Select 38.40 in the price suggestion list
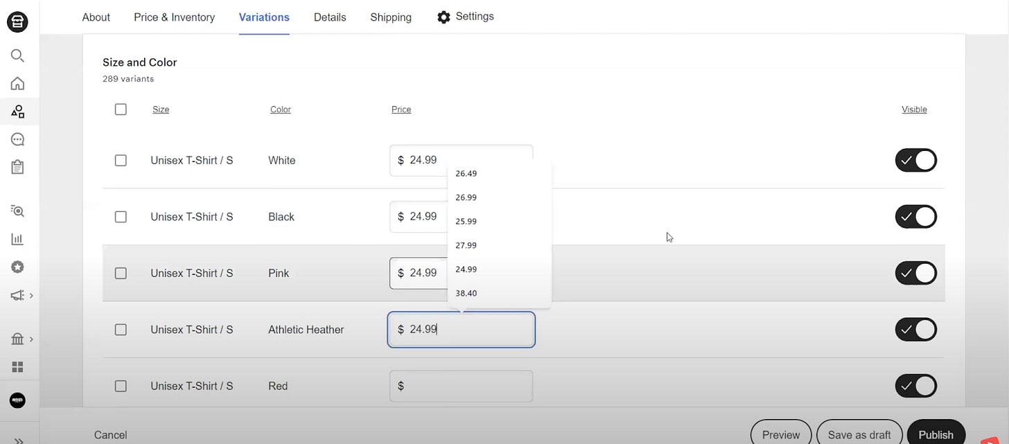Screen dimensions: 1009x444 pos(466,293)
